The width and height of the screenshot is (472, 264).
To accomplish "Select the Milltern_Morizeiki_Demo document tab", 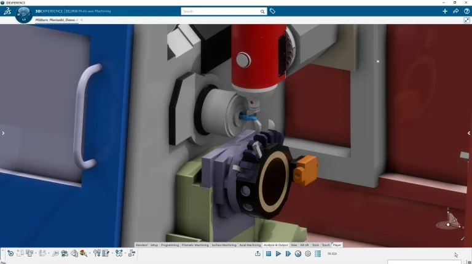I will click(54, 20).
